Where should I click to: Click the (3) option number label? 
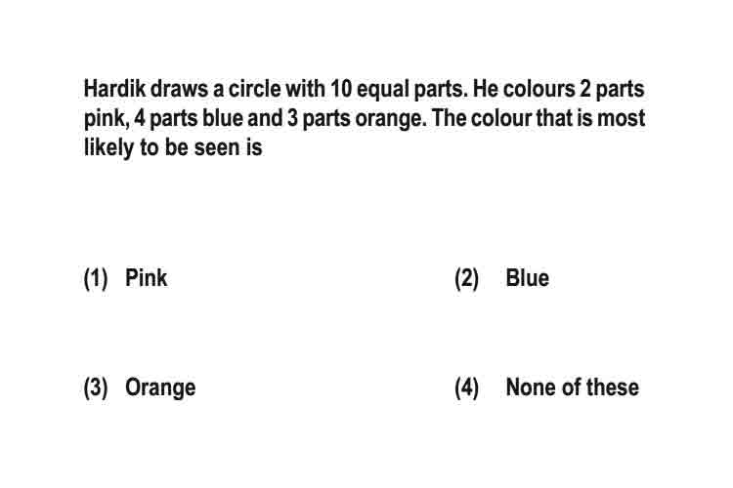pyautogui.click(x=96, y=388)
